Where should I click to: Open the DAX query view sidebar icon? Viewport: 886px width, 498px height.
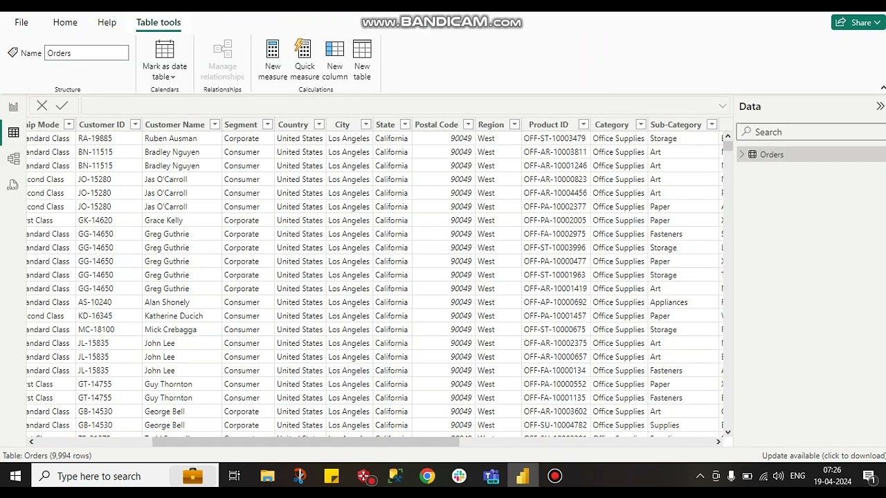coord(13,185)
